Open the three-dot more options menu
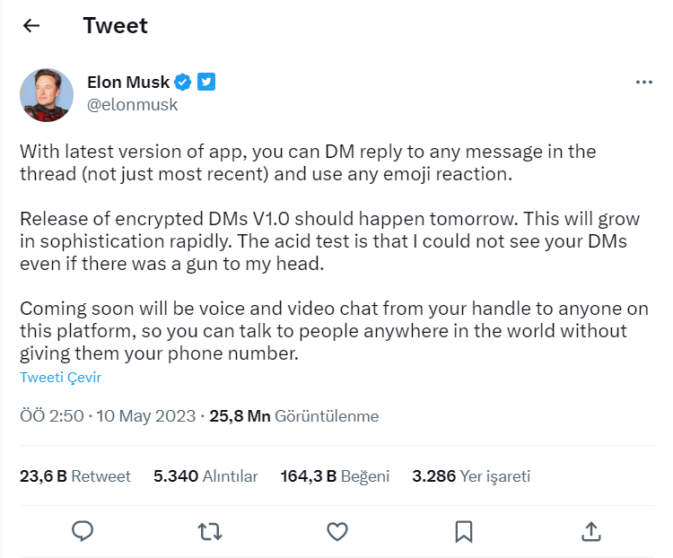Image resolution: width=673 pixels, height=558 pixels. (x=644, y=82)
